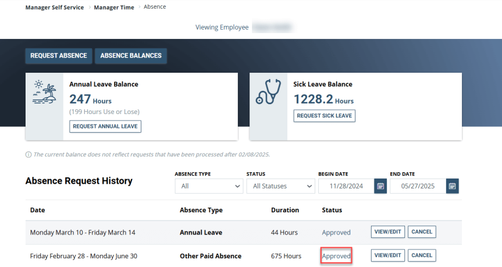Click the stethoscope sick leave icon

[268, 92]
